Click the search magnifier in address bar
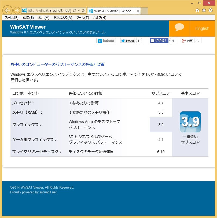 75,10
